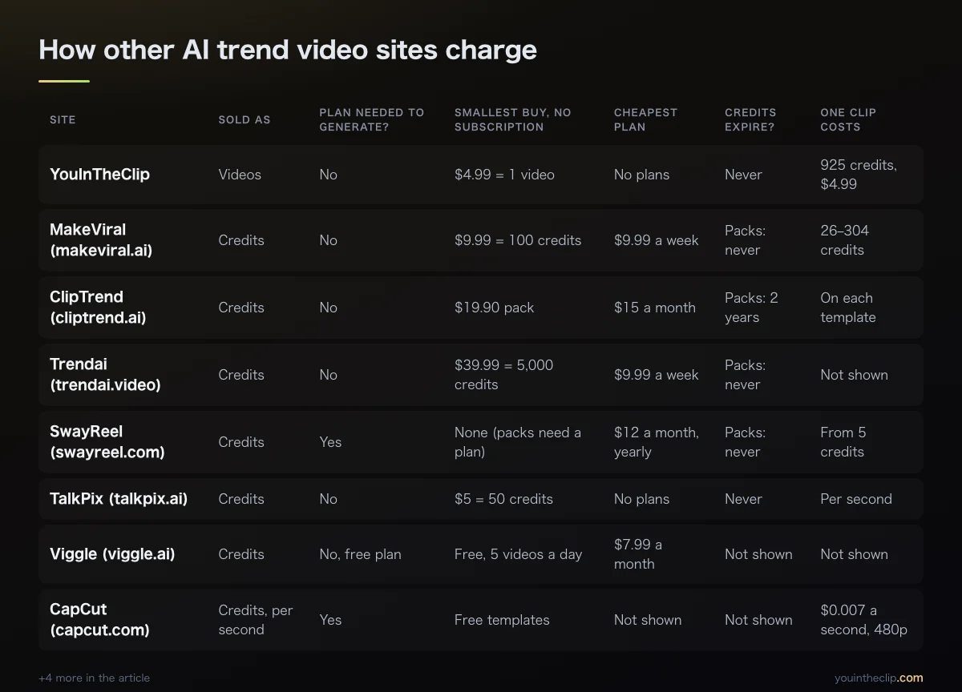
Task: Click '$0.007 a second, 480p' cell
Action: (863, 619)
